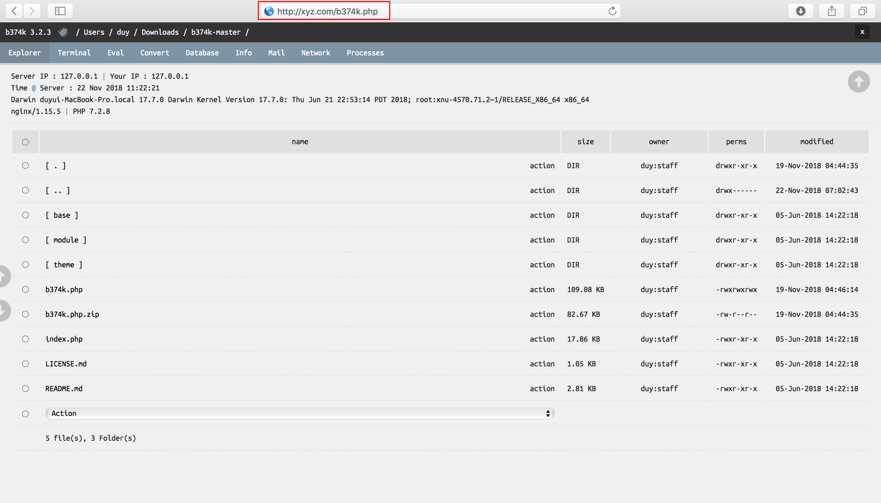The image size is (881, 503).
Task: Select the checkbox for LICENSE.md
Action: [x=25, y=364]
